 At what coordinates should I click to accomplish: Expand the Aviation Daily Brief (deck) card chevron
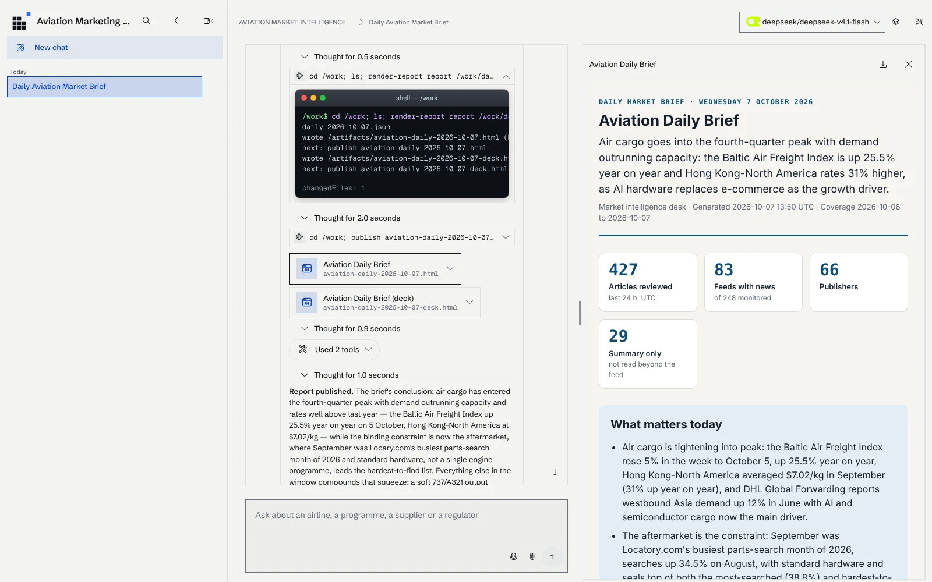tap(469, 302)
